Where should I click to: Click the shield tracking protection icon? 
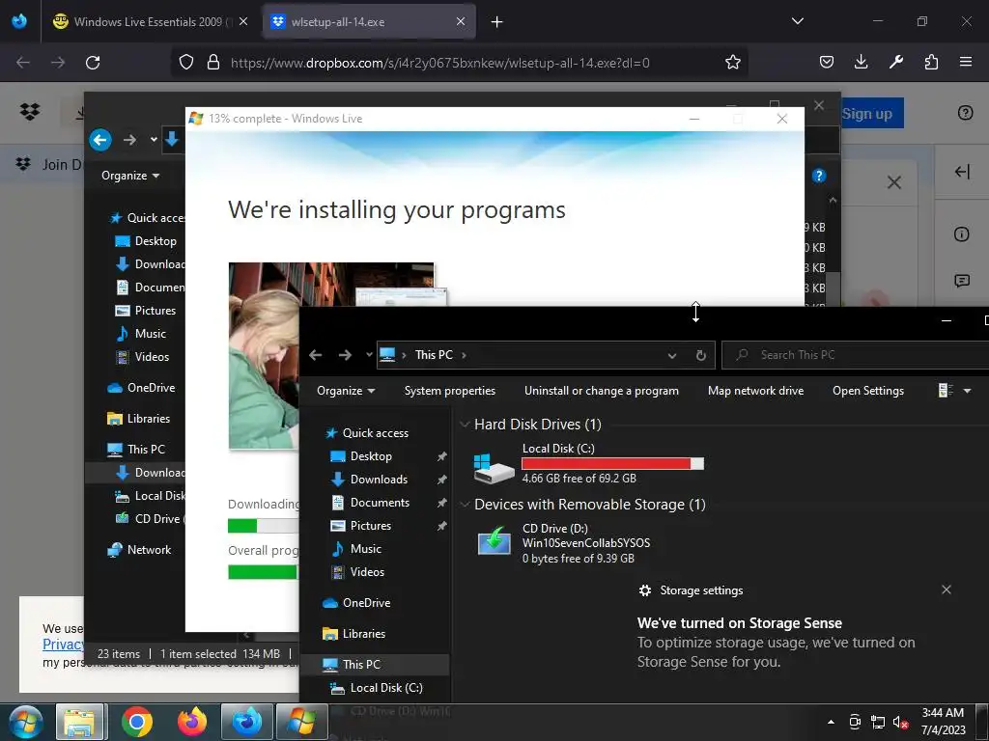pos(186,63)
